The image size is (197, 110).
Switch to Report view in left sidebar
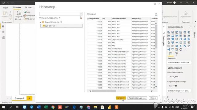point(3,26)
